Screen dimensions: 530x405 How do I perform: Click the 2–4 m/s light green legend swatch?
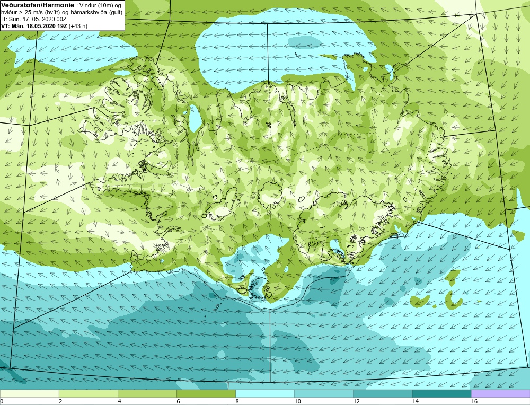tap(88, 393)
